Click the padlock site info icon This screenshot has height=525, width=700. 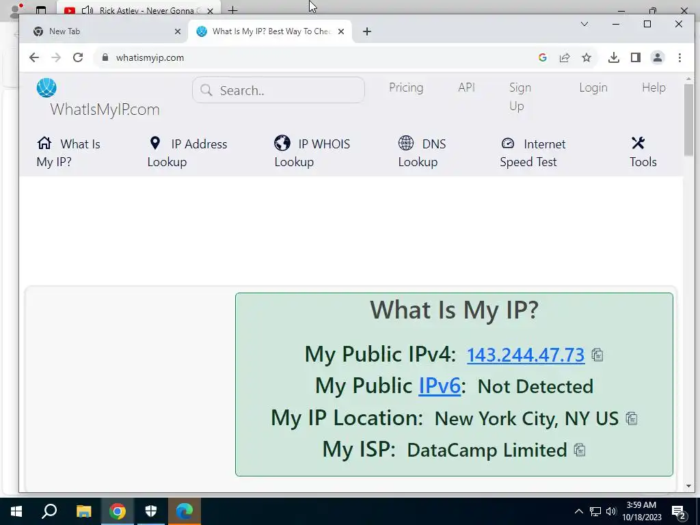coord(105,57)
